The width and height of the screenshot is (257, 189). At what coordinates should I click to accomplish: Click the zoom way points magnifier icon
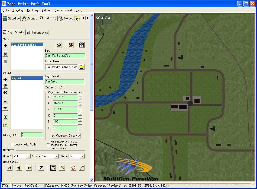pos(62,168)
